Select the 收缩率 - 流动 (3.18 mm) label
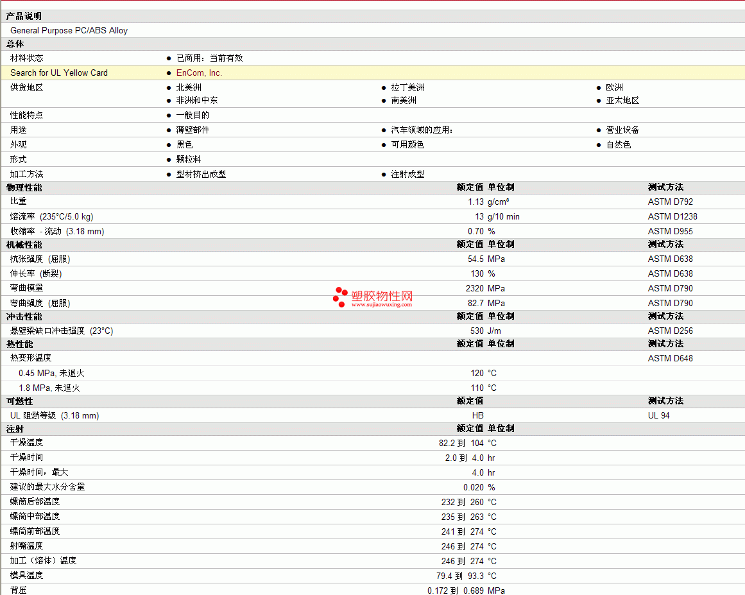This screenshot has height=595, width=745. (x=57, y=232)
